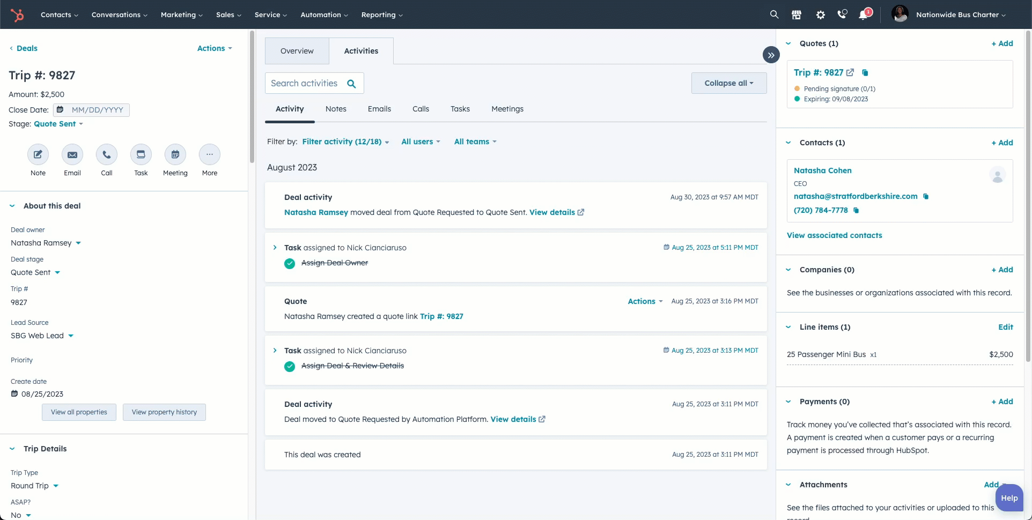
Task: Open the View associated contacts link
Action: tap(834, 235)
